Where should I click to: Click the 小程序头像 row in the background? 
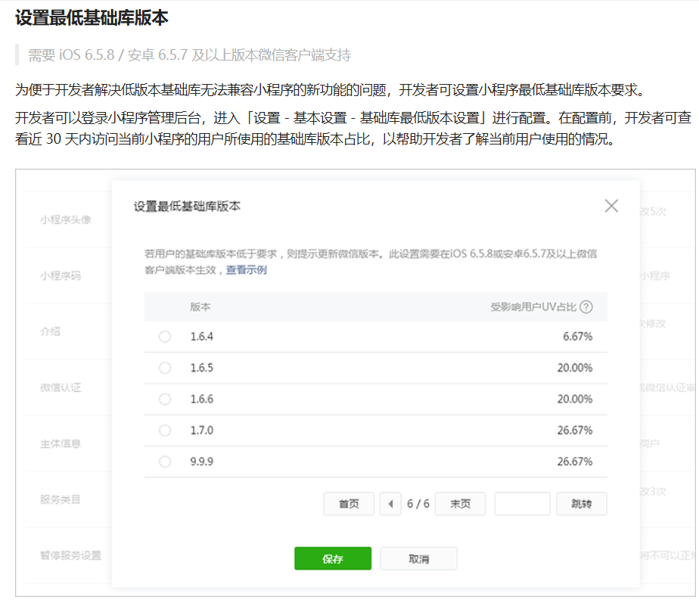pyautogui.click(x=66, y=220)
